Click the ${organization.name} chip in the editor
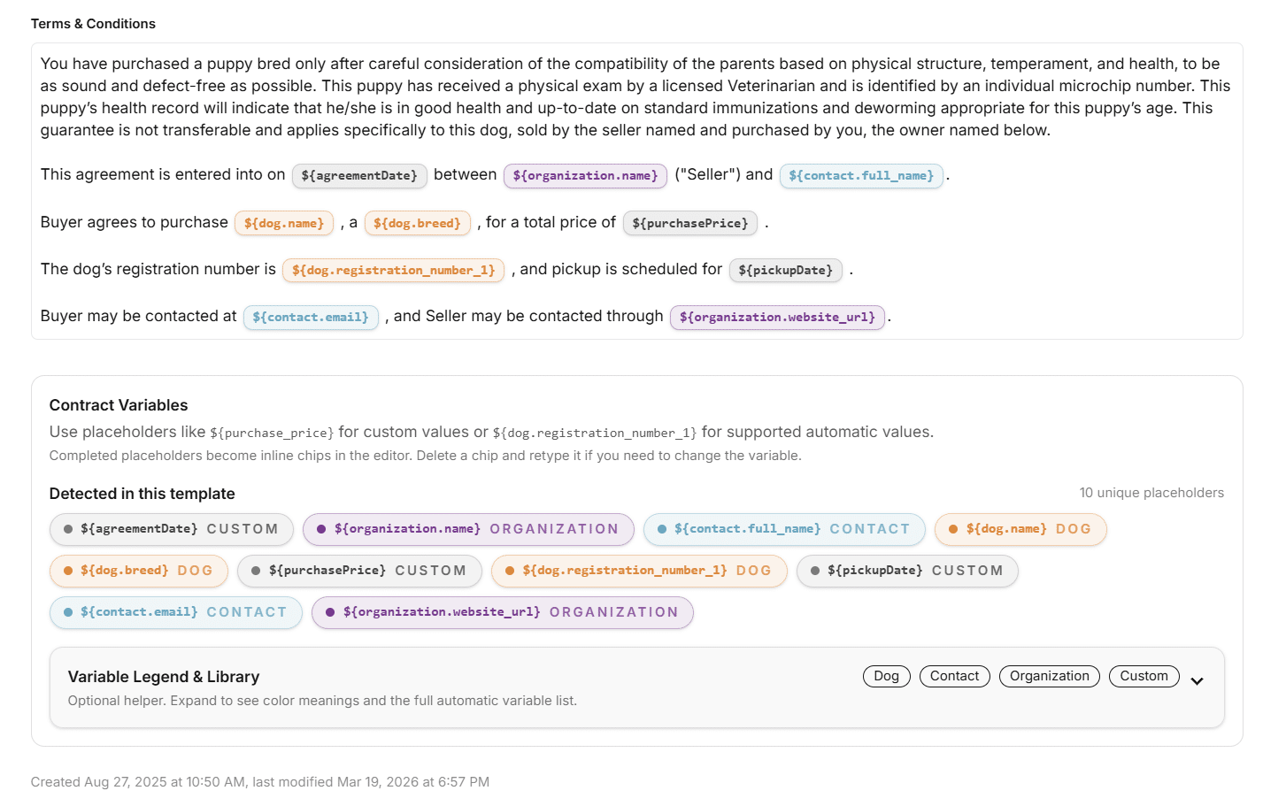The height and width of the screenshot is (806, 1286). [x=585, y=175]
